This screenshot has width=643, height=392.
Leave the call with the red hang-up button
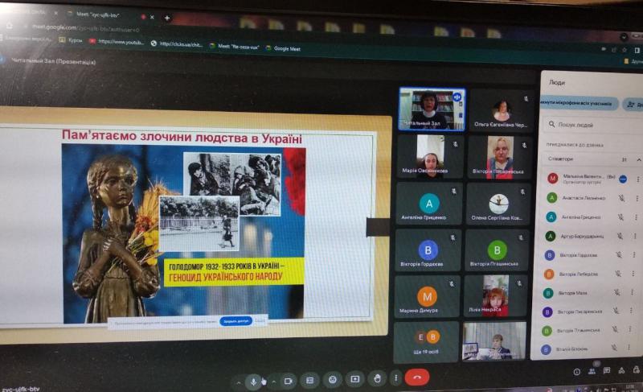(417, 378)
